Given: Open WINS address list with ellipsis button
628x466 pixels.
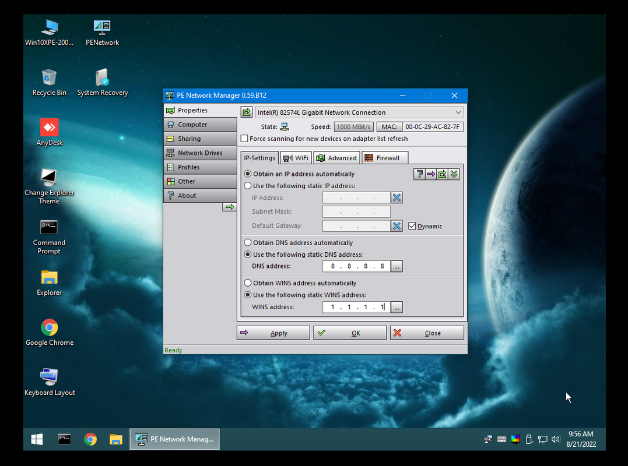Looking at the screenshot, I should [x=397, y=307].
